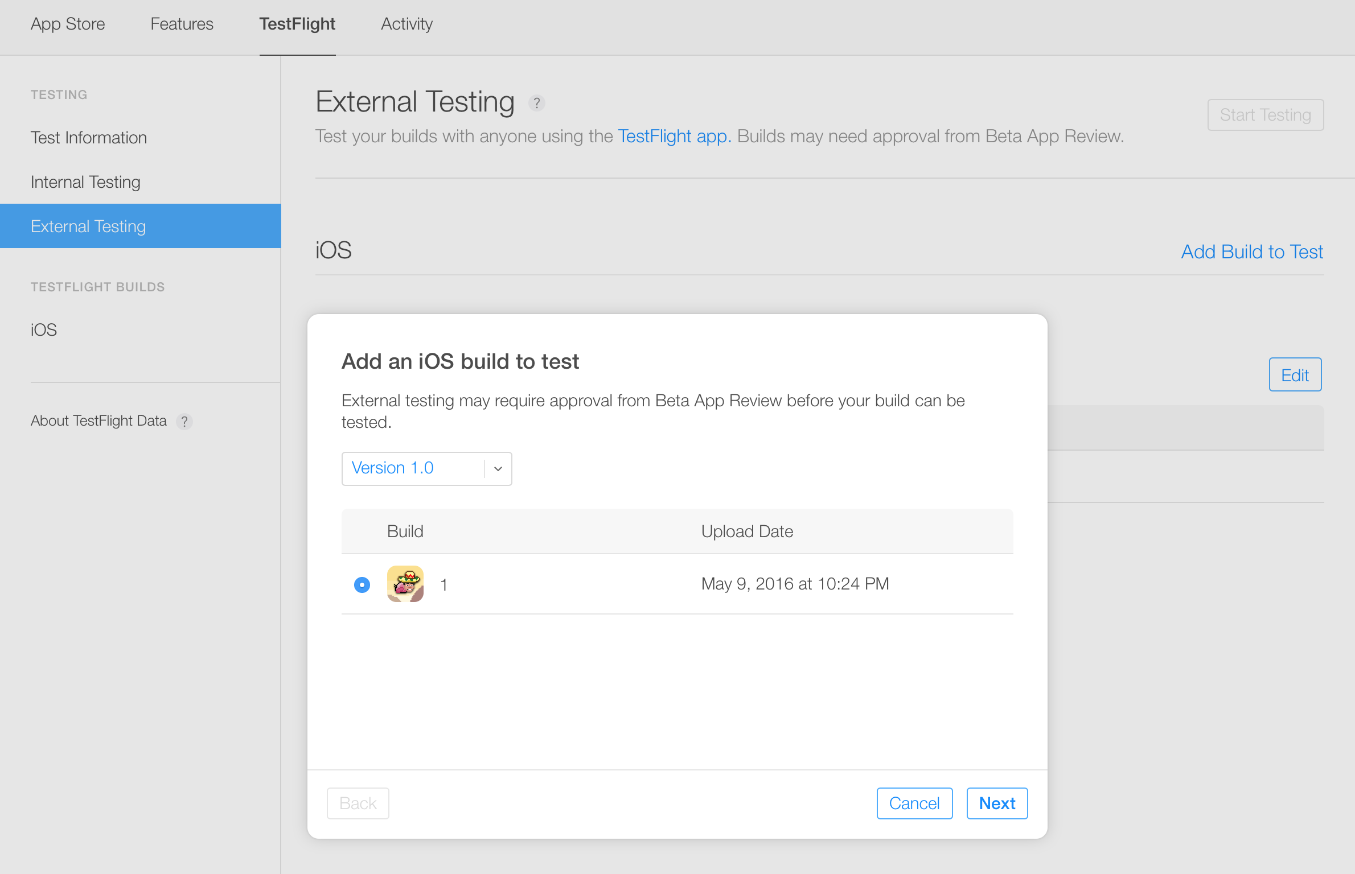Click the Add Build to Test link
This screenshot has height=874, width=1355.
[1251, 252]
